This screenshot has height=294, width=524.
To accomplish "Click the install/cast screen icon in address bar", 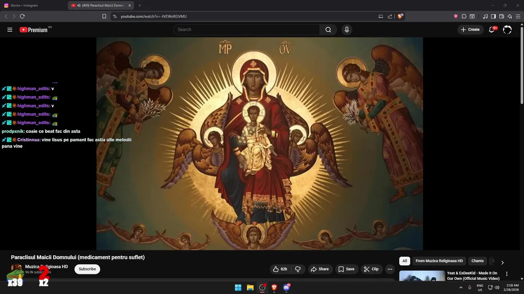I will [381, 16].
